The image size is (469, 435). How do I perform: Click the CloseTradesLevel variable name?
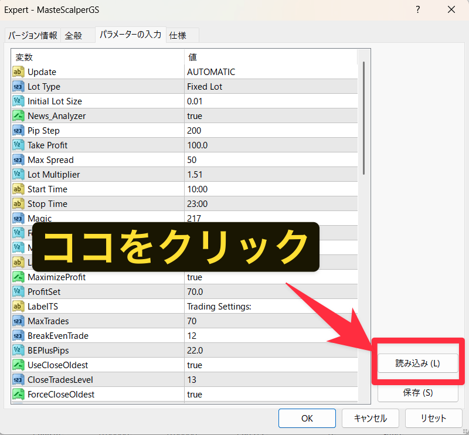point(60,380)
